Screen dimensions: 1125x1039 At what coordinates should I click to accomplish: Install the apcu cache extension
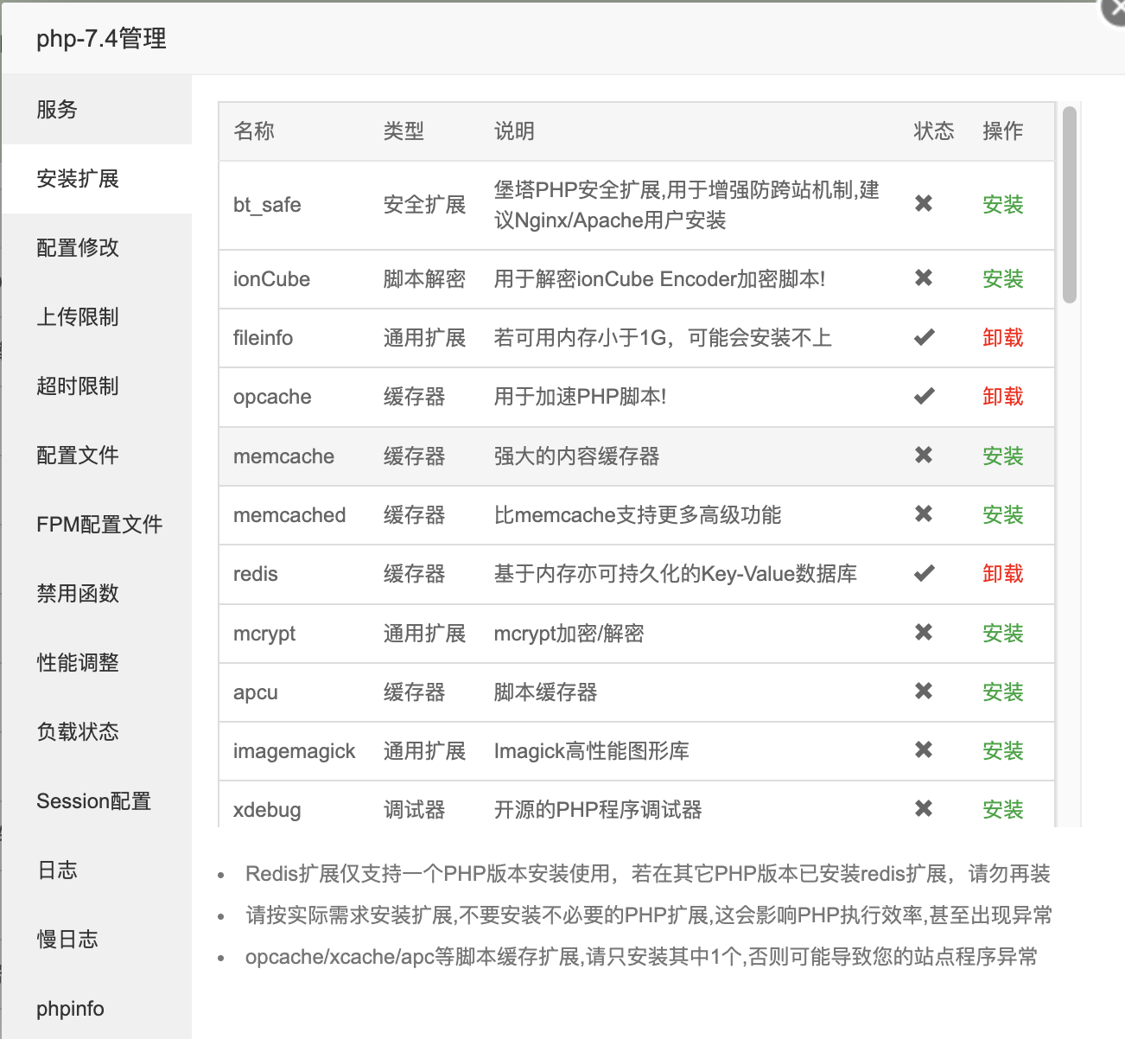(x=1003, y=692)
